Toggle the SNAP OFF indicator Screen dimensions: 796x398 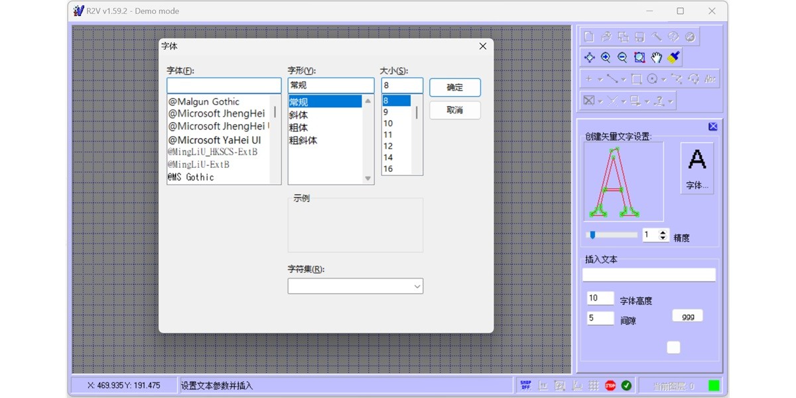[526, 385]
